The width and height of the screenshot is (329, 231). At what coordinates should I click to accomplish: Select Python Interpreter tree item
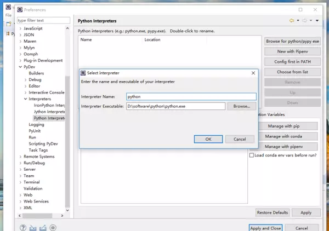(x=49, y=118)
